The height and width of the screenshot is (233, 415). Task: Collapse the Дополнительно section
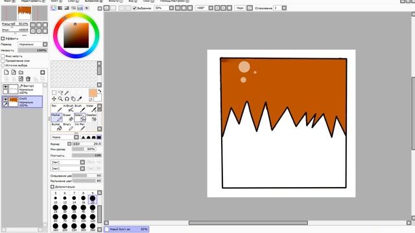pyautogui.click(x=52, y=187)
